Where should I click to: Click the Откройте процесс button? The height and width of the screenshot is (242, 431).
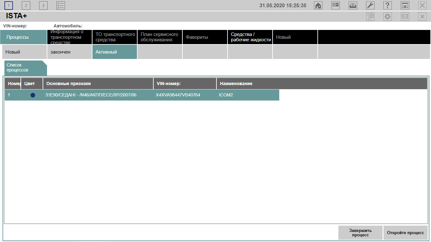point(405,233)
